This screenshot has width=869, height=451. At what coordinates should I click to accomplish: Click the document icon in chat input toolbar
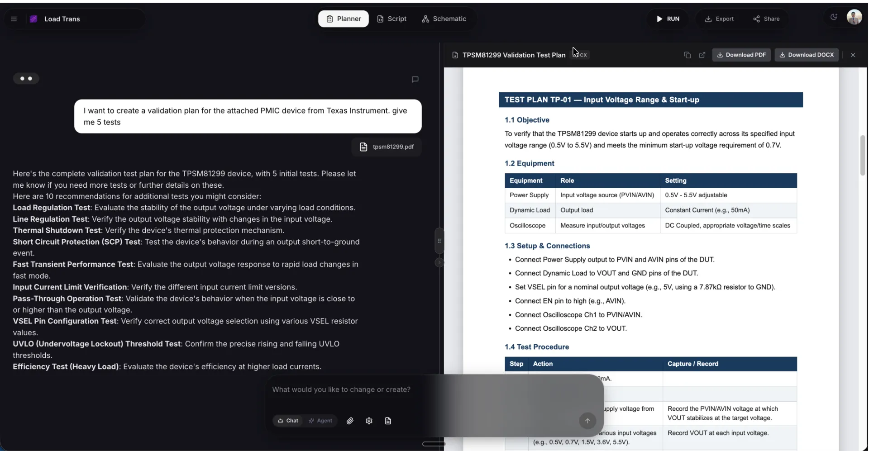click(388, 421)
